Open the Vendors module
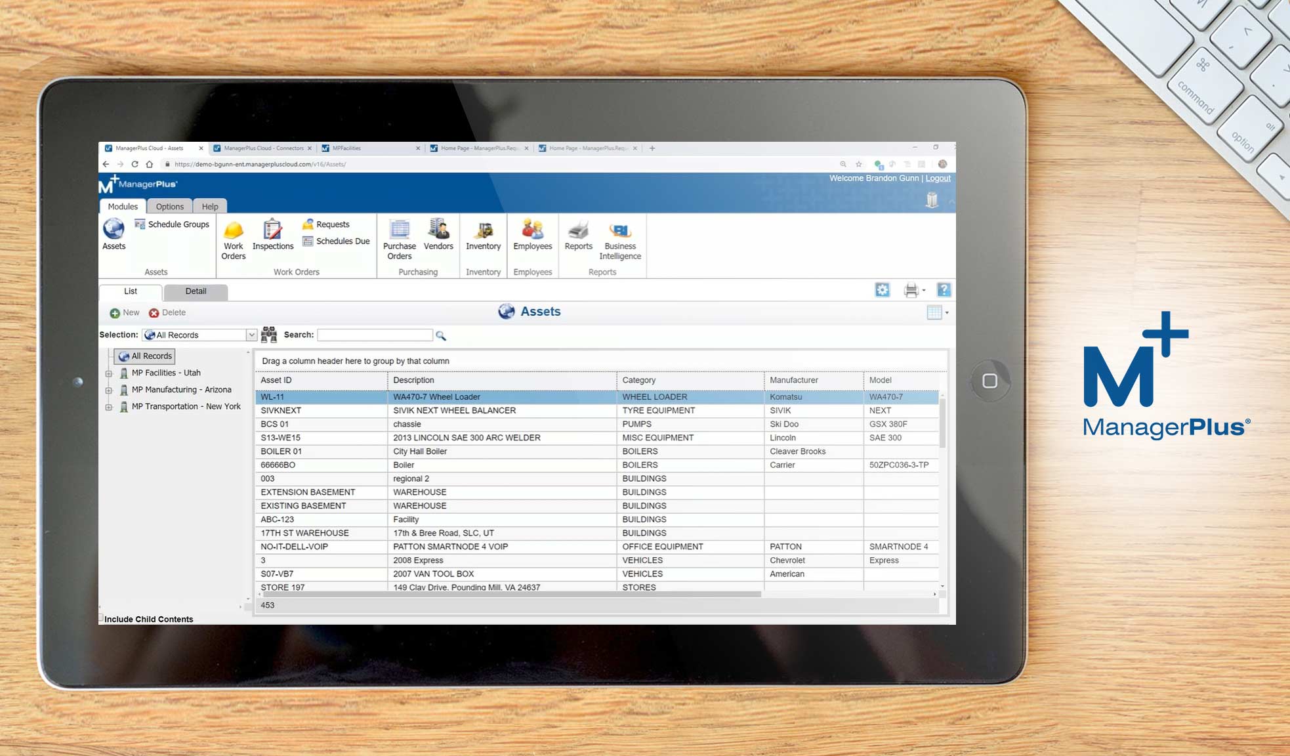This screenshot has width=1290, height=756. [438, 235]
